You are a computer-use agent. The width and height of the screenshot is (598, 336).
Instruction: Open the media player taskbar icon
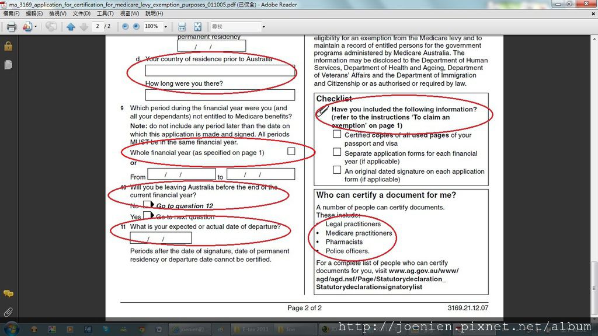(x=70, y=329)
